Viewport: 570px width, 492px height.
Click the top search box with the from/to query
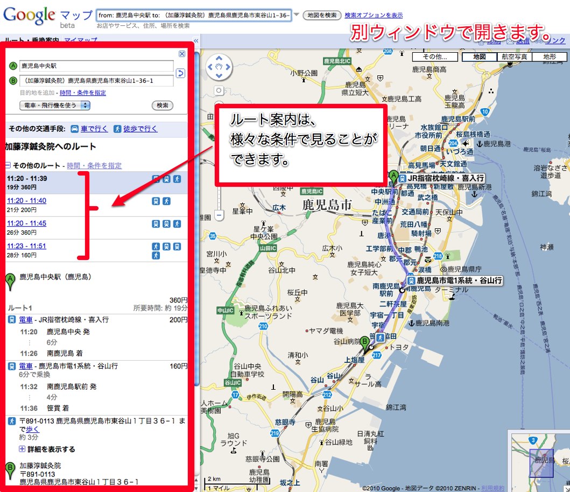194,15
